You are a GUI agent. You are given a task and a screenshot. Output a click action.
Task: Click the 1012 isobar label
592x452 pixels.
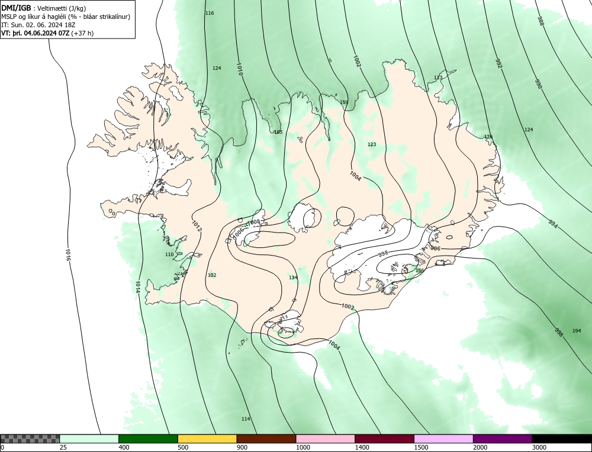point(197,225)
